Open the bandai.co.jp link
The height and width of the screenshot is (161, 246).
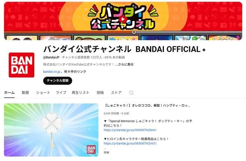(51, 72)
